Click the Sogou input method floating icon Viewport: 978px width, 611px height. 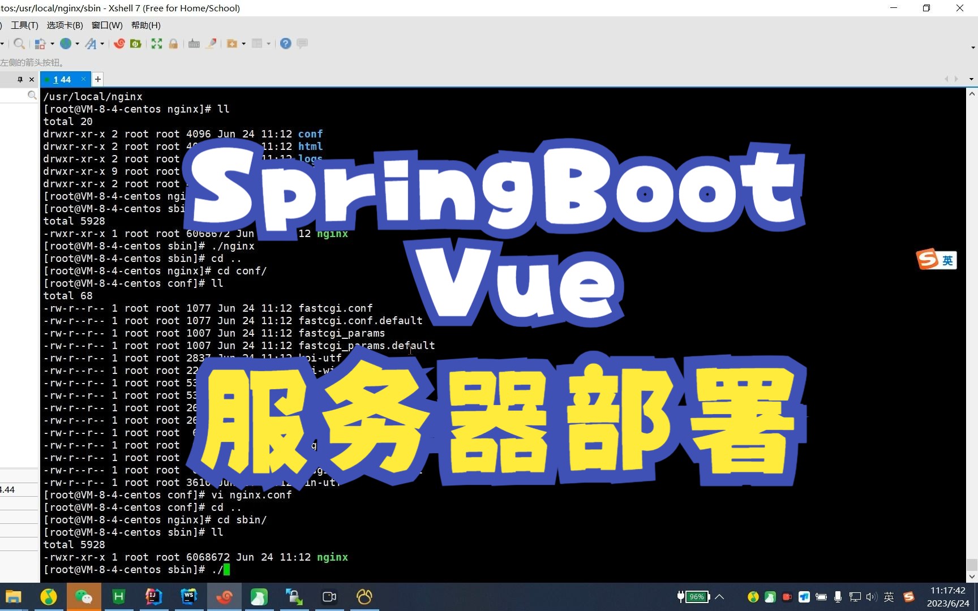point(927,260)
